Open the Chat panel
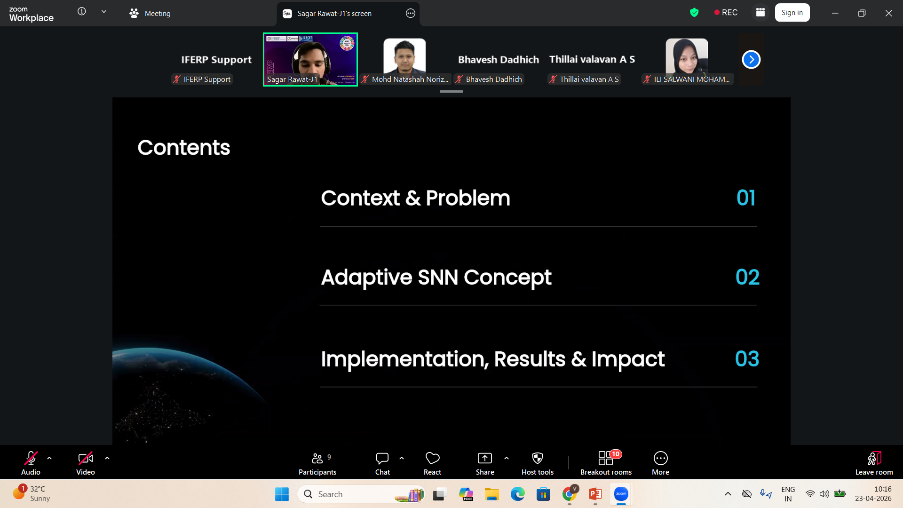 point(382,463)
